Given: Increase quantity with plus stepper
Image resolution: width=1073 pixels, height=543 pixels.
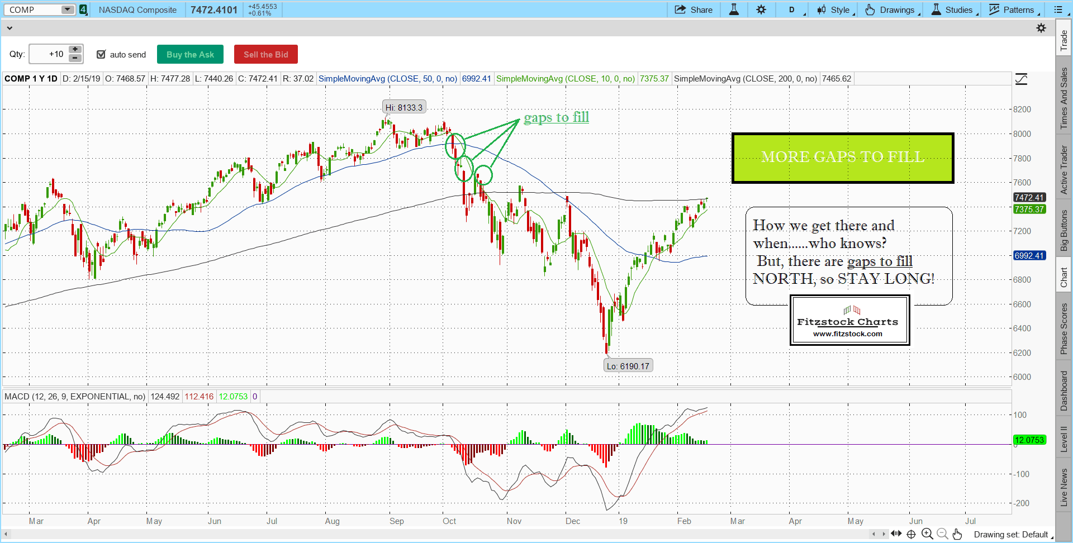Looking at the screenshot, I should pyautogui.click(x=75, y=50).
